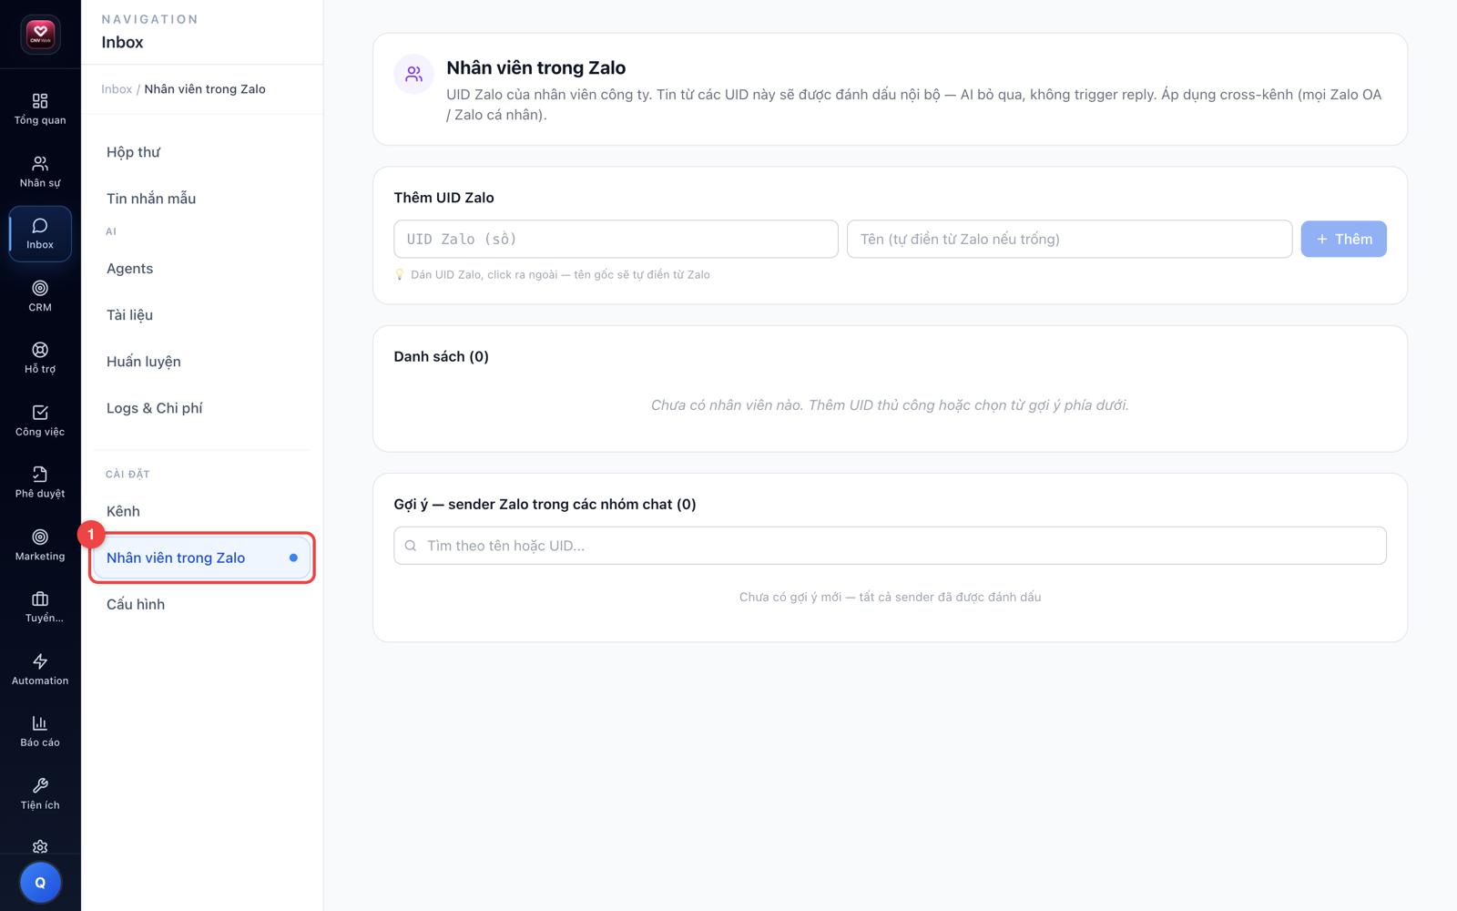1457x911 pixels.
Task: Open Hỗ trợ support icon
Action: [40, 350]
